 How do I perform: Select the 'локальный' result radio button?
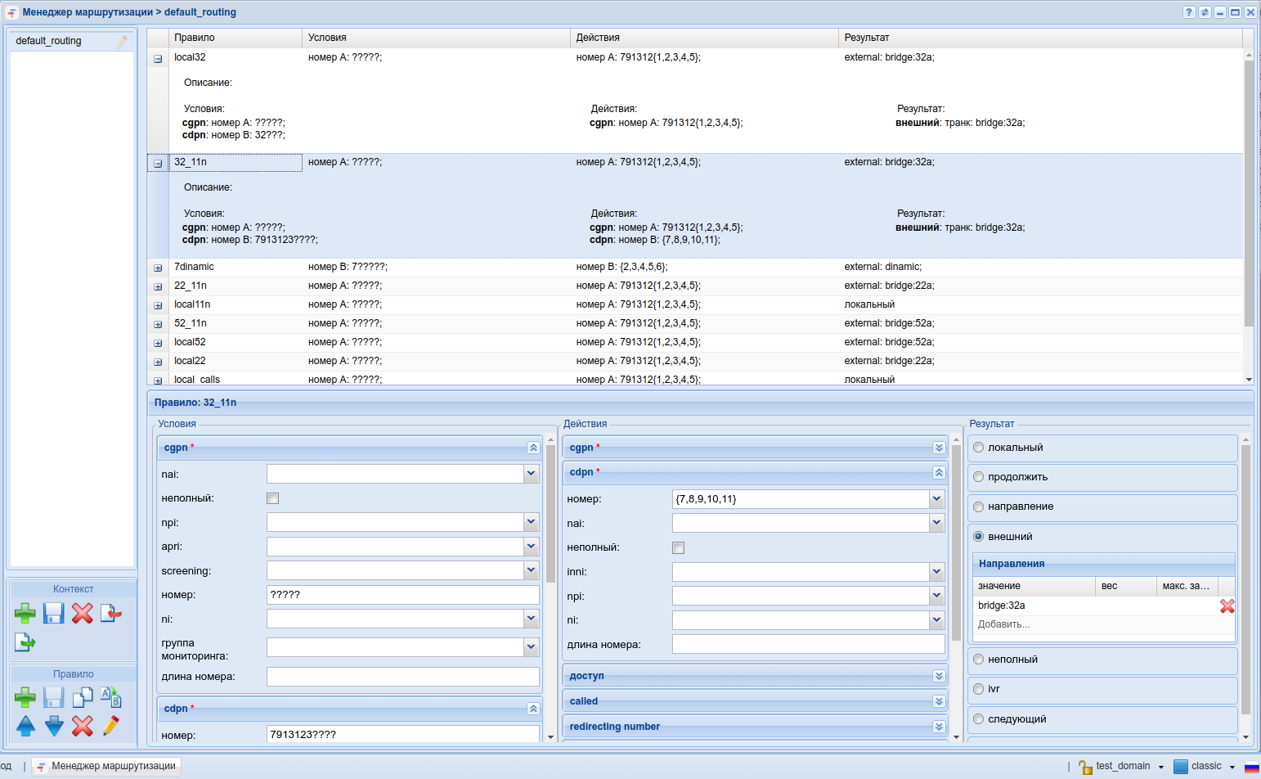pos(978,448)
